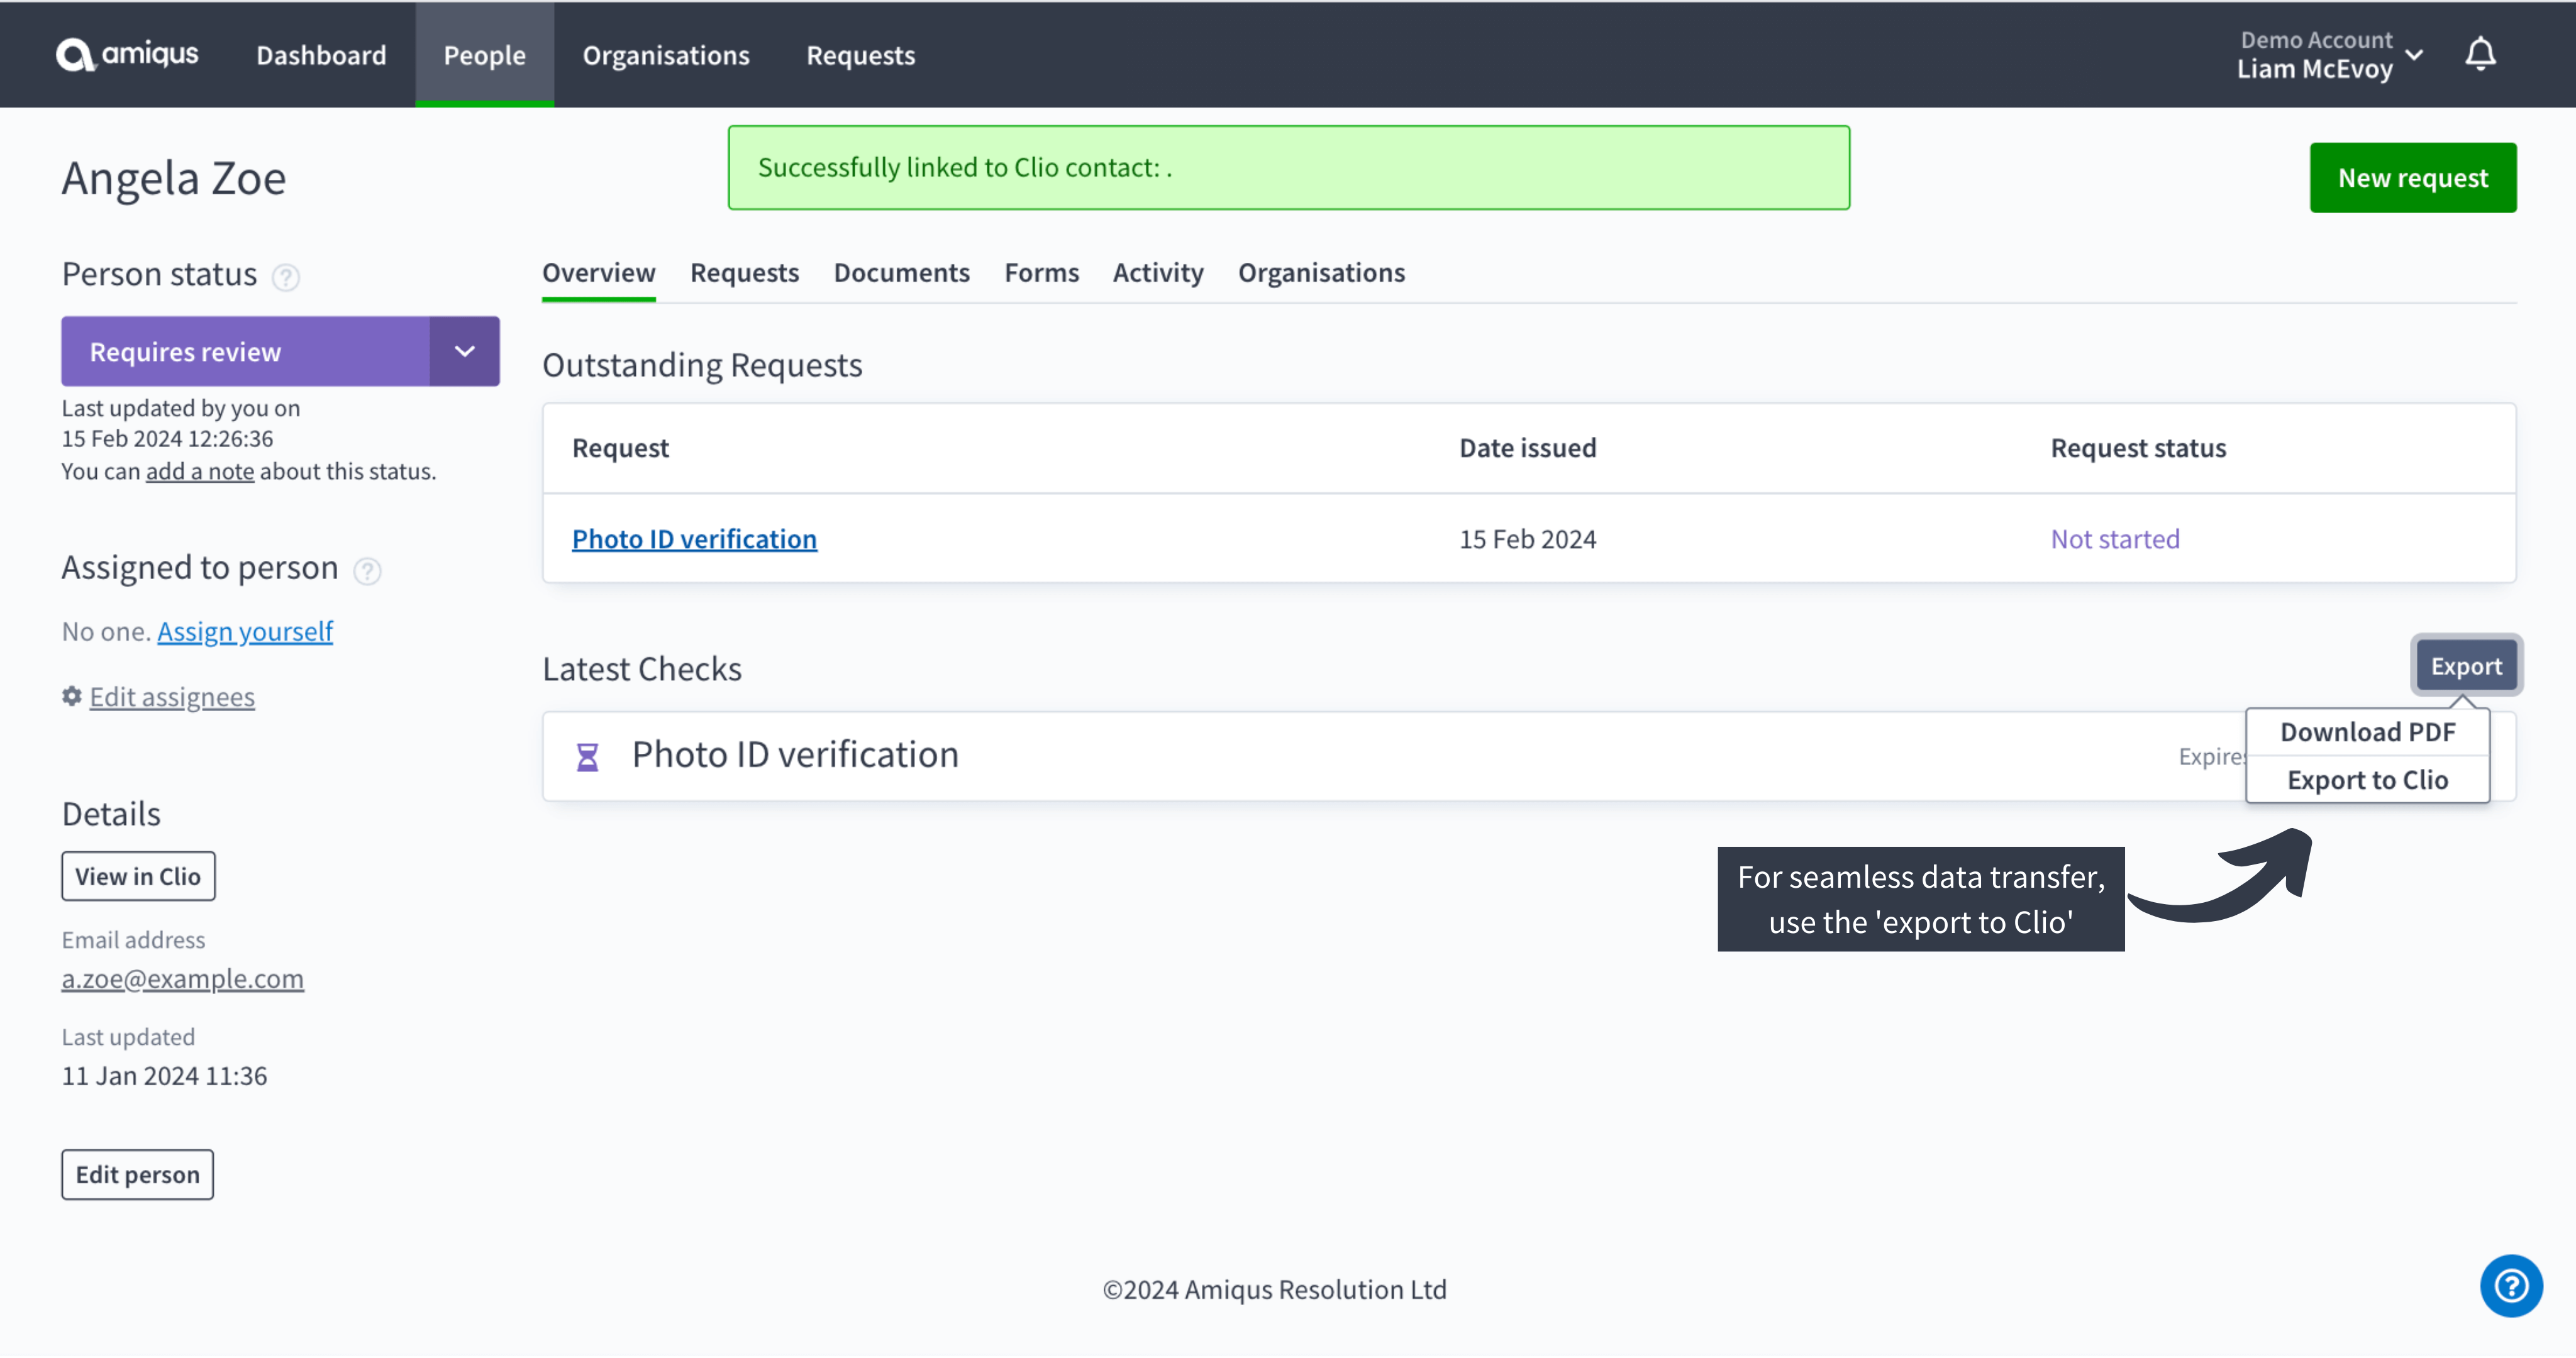Open the Export dropdown button
This screenshot has height=1358, width=2576.
point(2466,666)
